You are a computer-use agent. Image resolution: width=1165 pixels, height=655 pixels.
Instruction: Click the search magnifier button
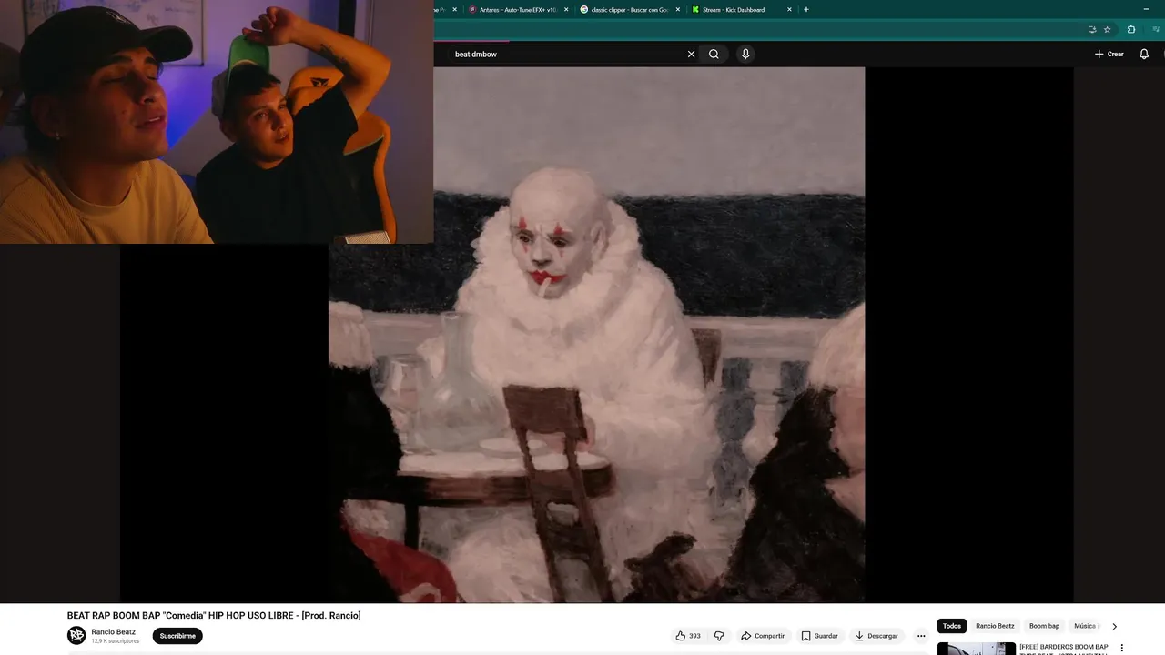coord(714,54)
